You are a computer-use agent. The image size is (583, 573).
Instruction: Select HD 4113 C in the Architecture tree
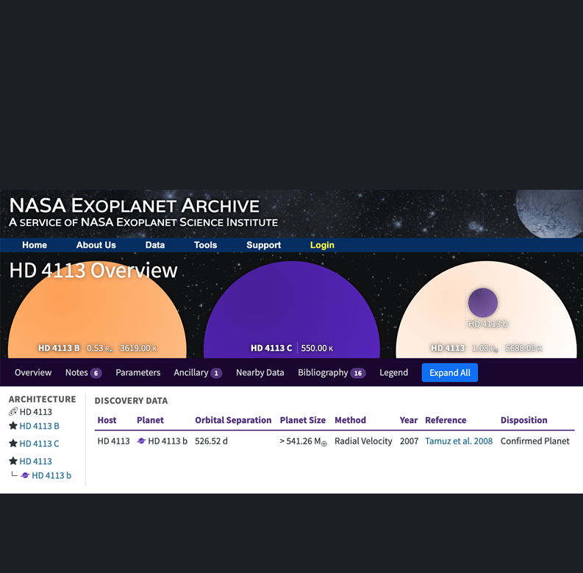(x=39, y=444)
